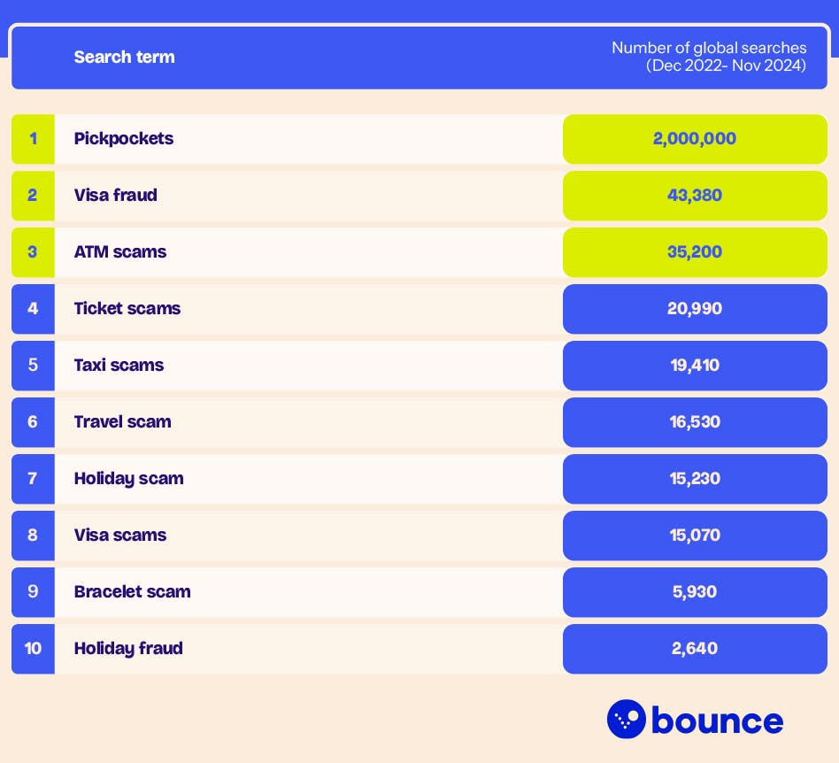Image resolution: width=839 pixels, height=763 pixels.
Task: Select the Holiday fraud row label
Action: pyautogui.click(x=128, y=648)
